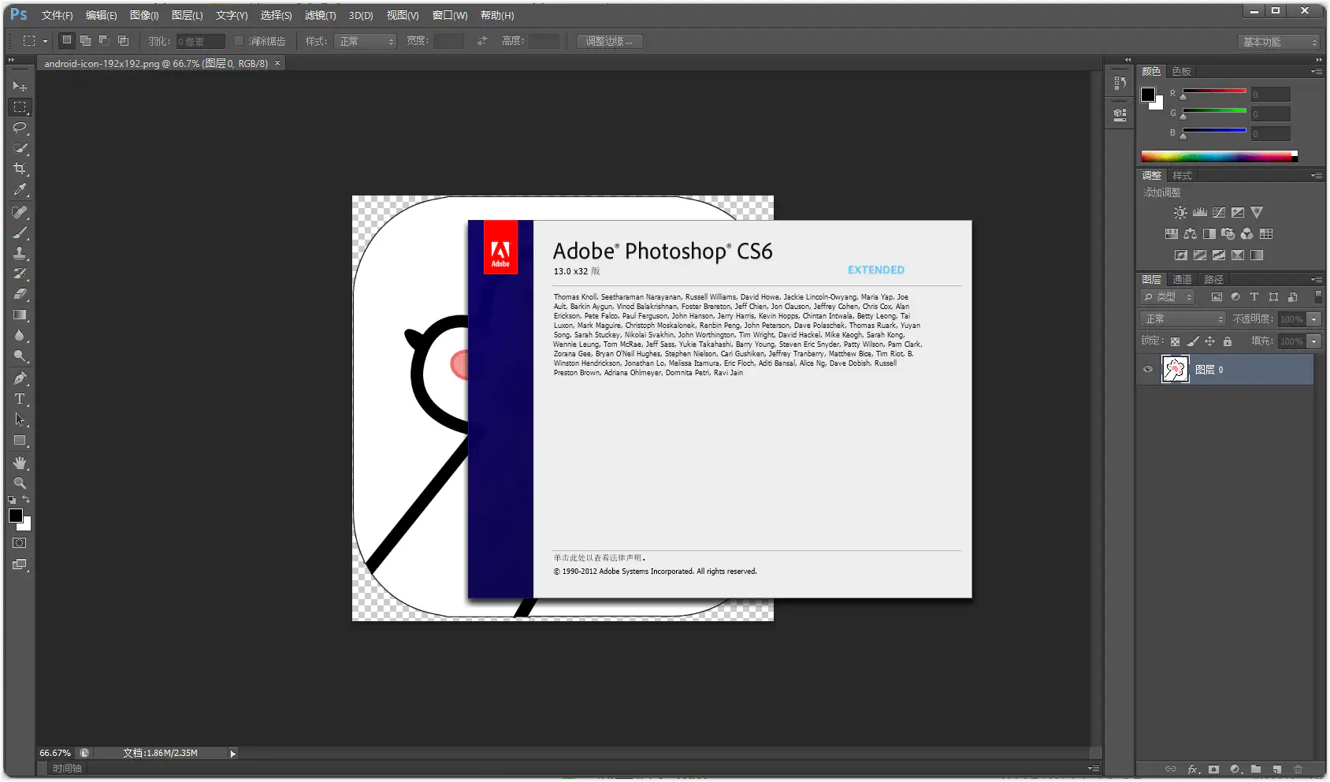Image resolution: width=1330 pixels, height=782 pixels.
Task: Choose the Horizontal Type tool
Action: pos(20,398)
